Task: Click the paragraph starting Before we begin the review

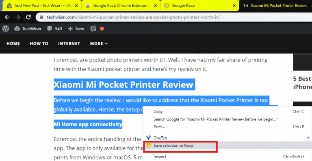Action: 161,105
